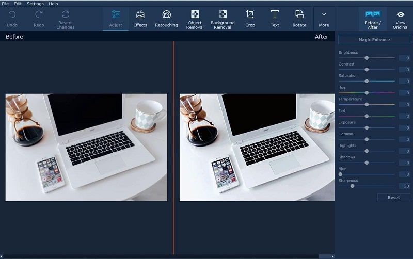Screen dimensions: 413x259
Task: Click the Sharpness slider handle
Action: click(x=352, y=186)
